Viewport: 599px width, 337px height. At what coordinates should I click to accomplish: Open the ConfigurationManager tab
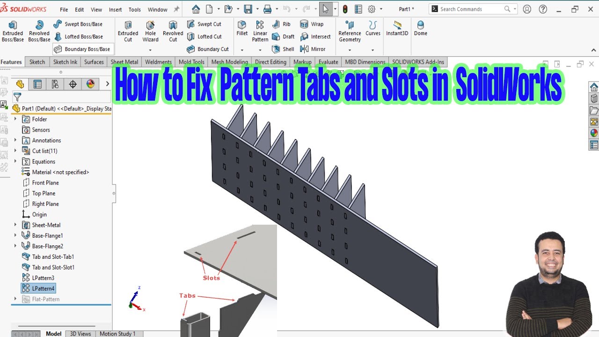pos(55,84)
